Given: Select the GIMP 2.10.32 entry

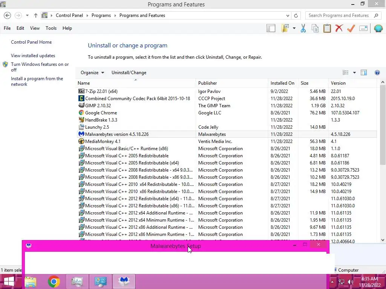Looking at the screenshot, I should 226,105.
